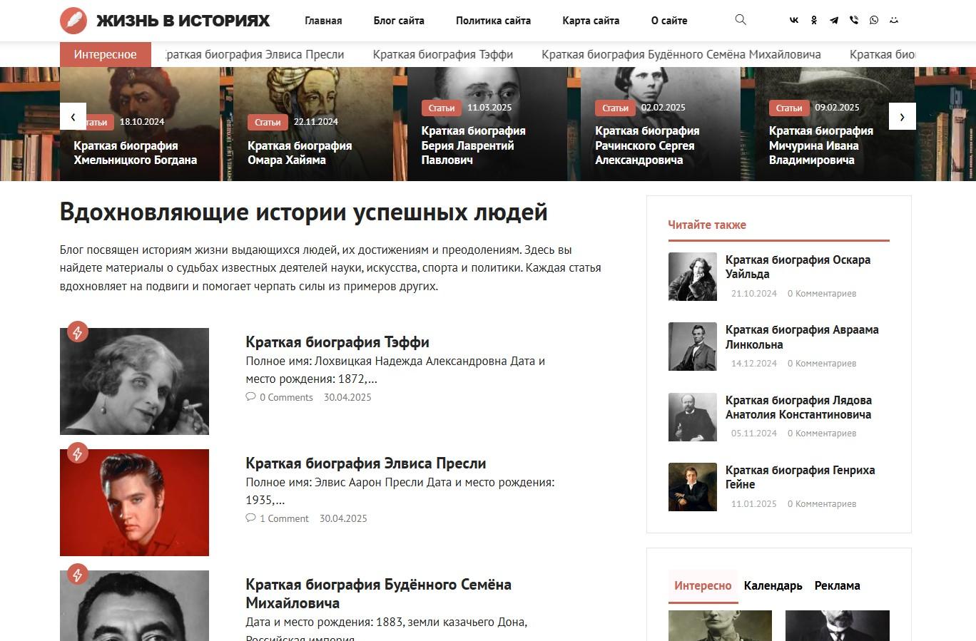This screenshot has width=976, height=641.
Task: Click Статьи tag on Мичурин slide
Action: [789, 108]
